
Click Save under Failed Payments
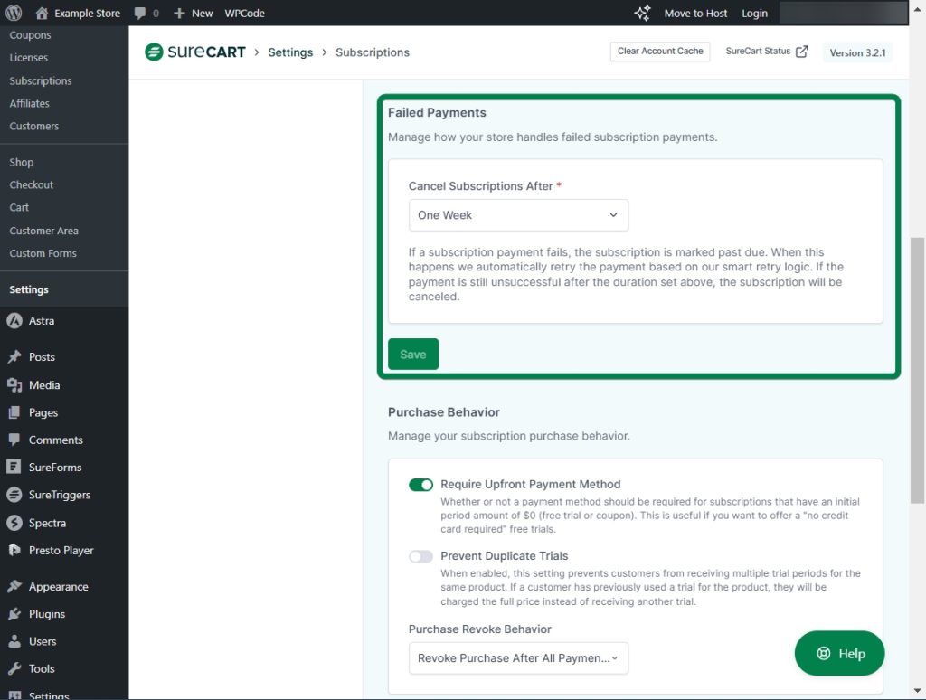pos(413,355)
